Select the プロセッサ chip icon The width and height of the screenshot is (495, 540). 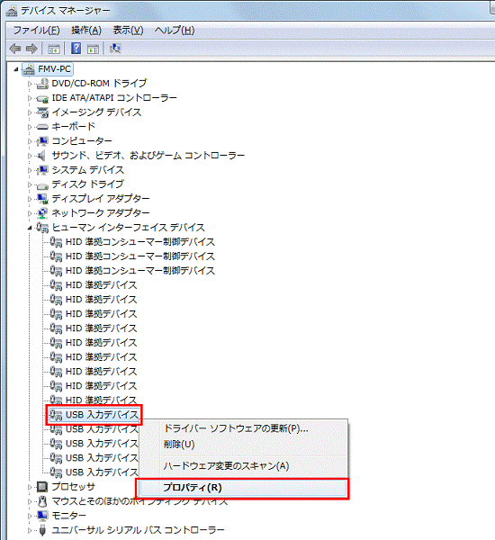(42, 487)
